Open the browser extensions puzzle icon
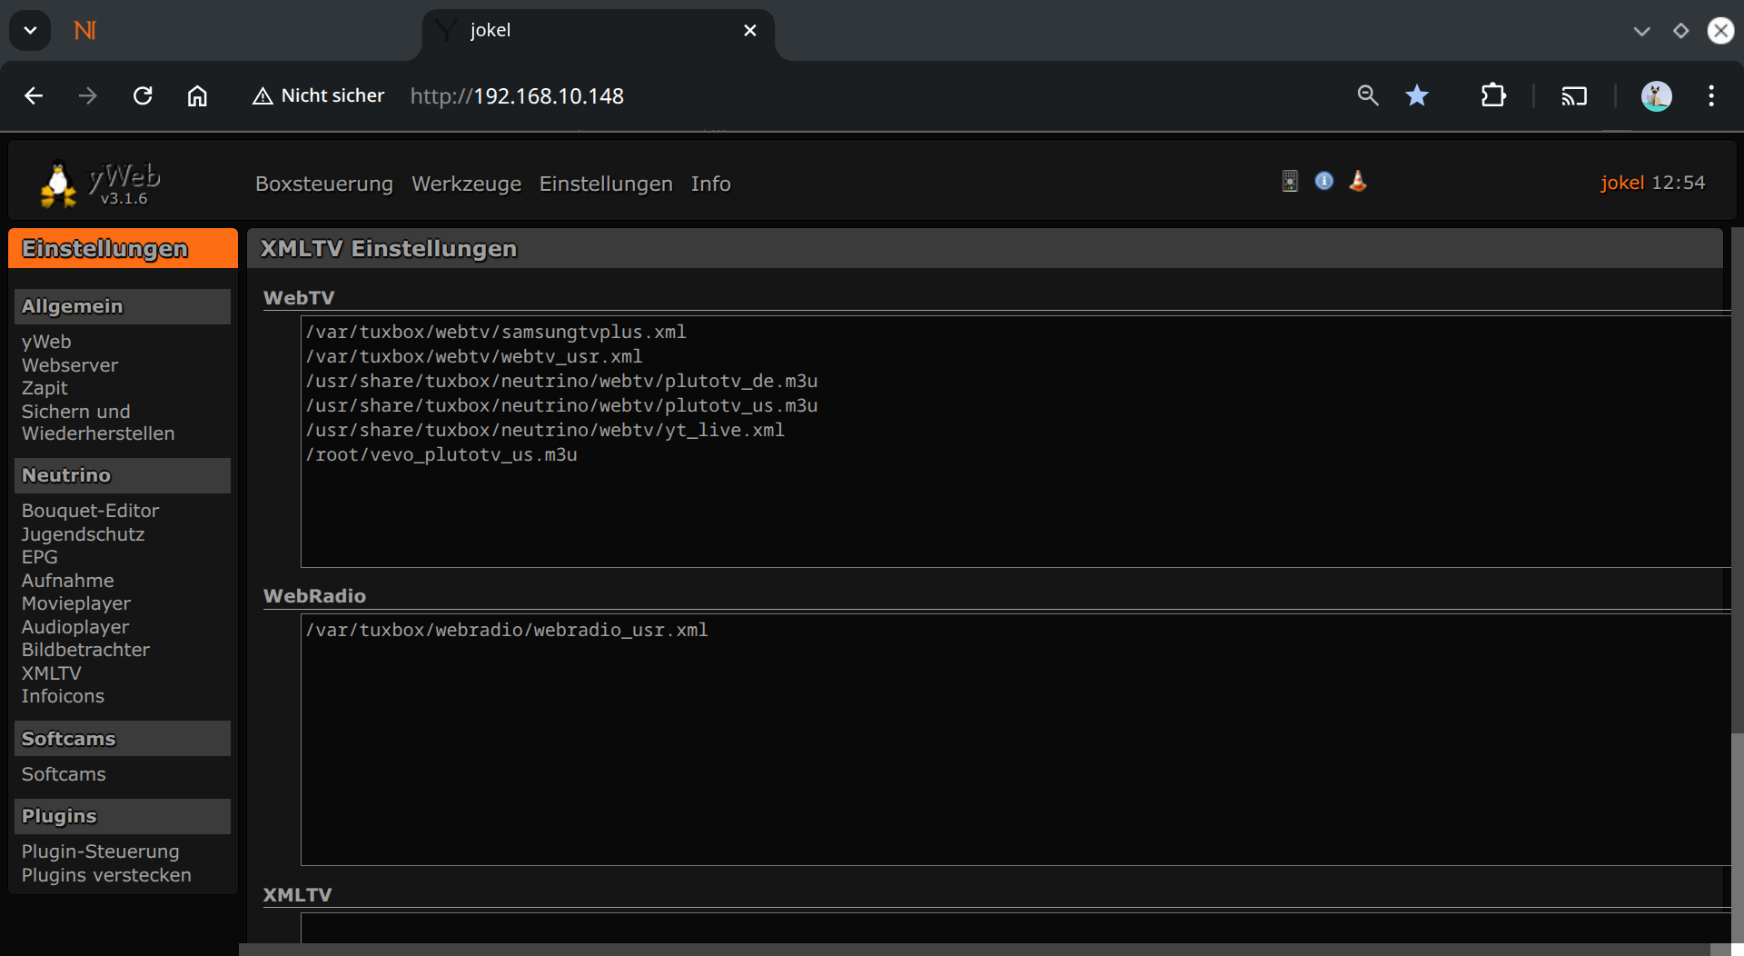This screenshot has height=956, width=1744. pos(1493,96)
